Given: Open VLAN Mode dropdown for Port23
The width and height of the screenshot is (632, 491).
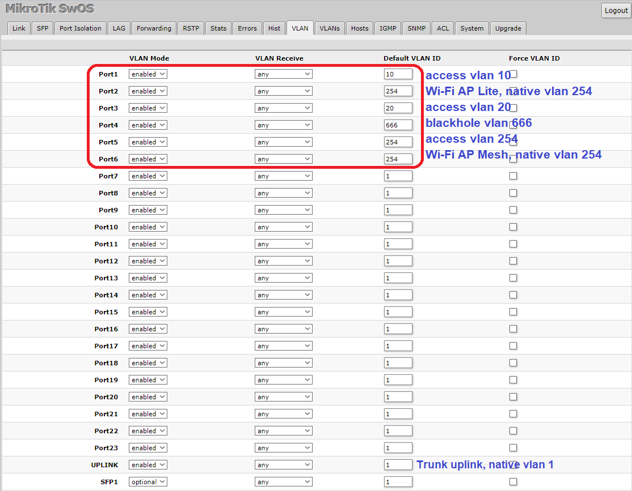Looking at the screenshot, I should [148, 448].
